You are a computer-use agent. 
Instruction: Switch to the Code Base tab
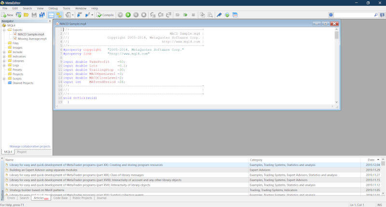coord(60,198)
